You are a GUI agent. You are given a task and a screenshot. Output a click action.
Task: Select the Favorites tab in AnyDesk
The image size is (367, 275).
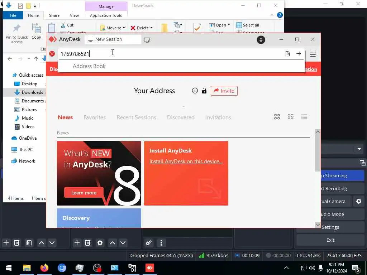95,117
